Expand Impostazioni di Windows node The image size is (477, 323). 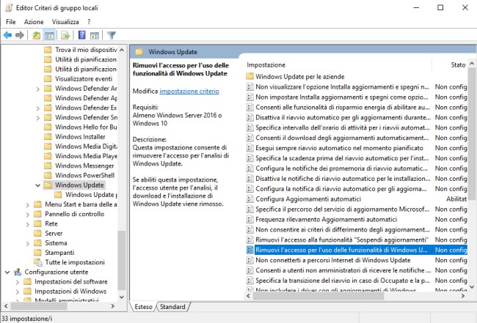18,292
